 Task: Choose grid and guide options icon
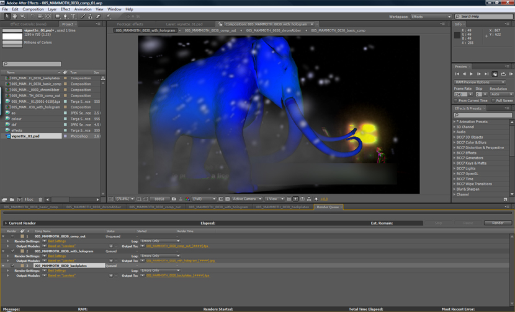138,199
